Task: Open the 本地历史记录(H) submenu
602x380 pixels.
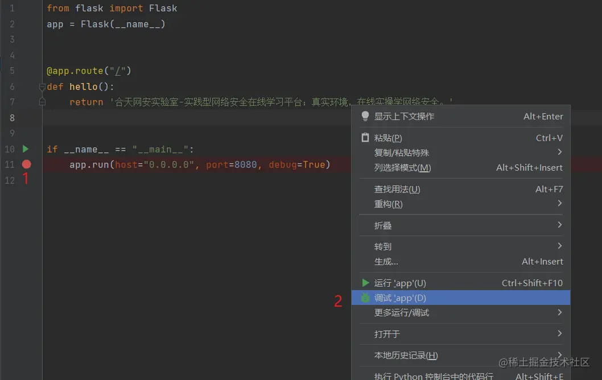Action: coord(461,356)
